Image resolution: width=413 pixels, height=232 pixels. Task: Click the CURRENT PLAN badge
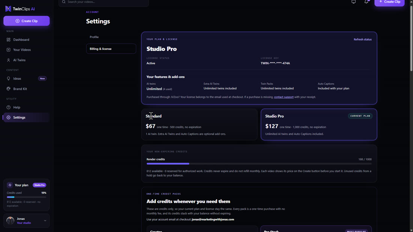(x=360, y=116)
